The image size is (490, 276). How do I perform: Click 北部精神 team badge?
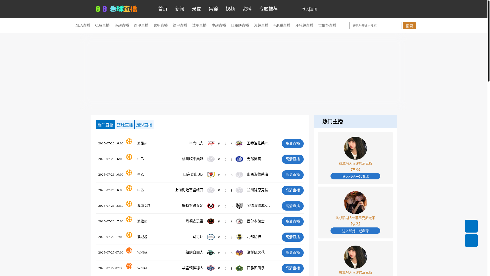pos(239,237)
